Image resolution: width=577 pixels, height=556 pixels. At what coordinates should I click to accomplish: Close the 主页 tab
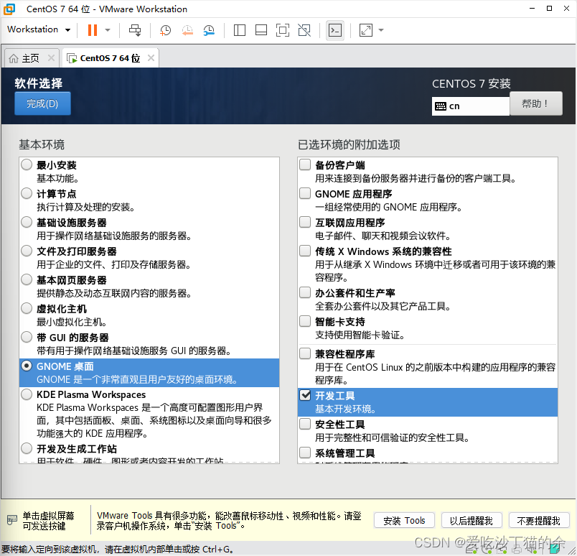point(51,58)
